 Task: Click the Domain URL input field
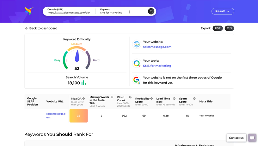click(69, 13)
